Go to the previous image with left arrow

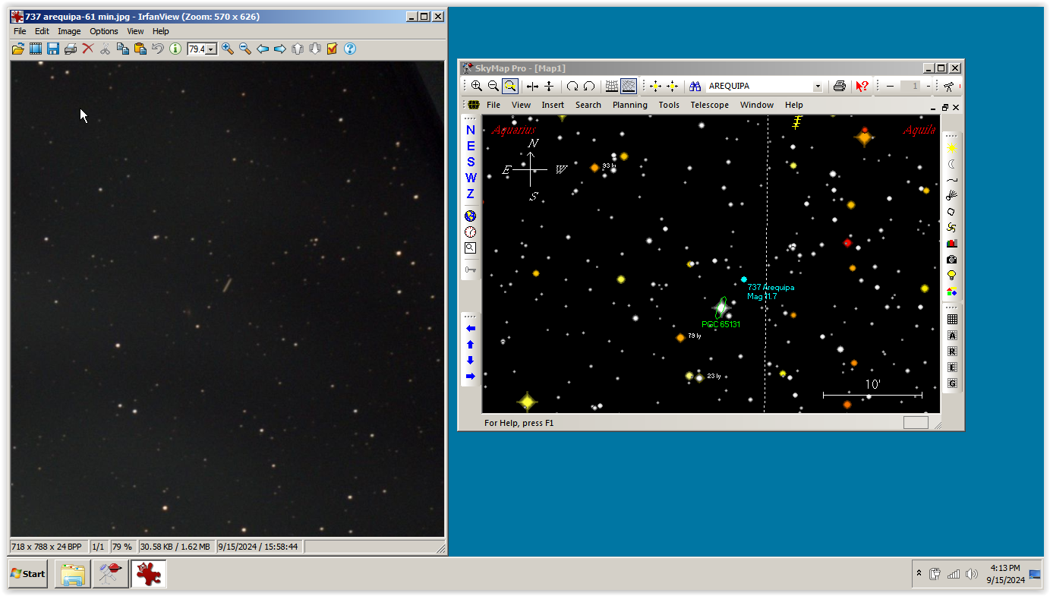pyautogui.click(x=263, y=49)
